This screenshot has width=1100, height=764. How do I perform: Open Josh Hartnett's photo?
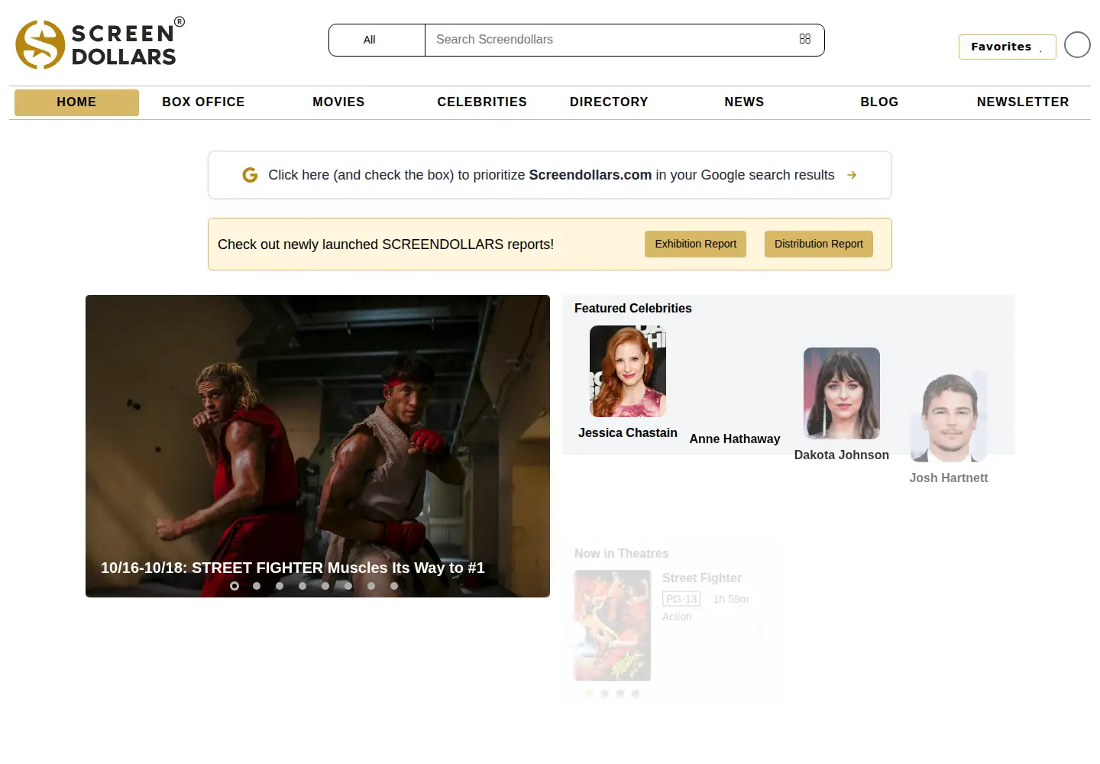pyautogui.click(x=949, y=416)
